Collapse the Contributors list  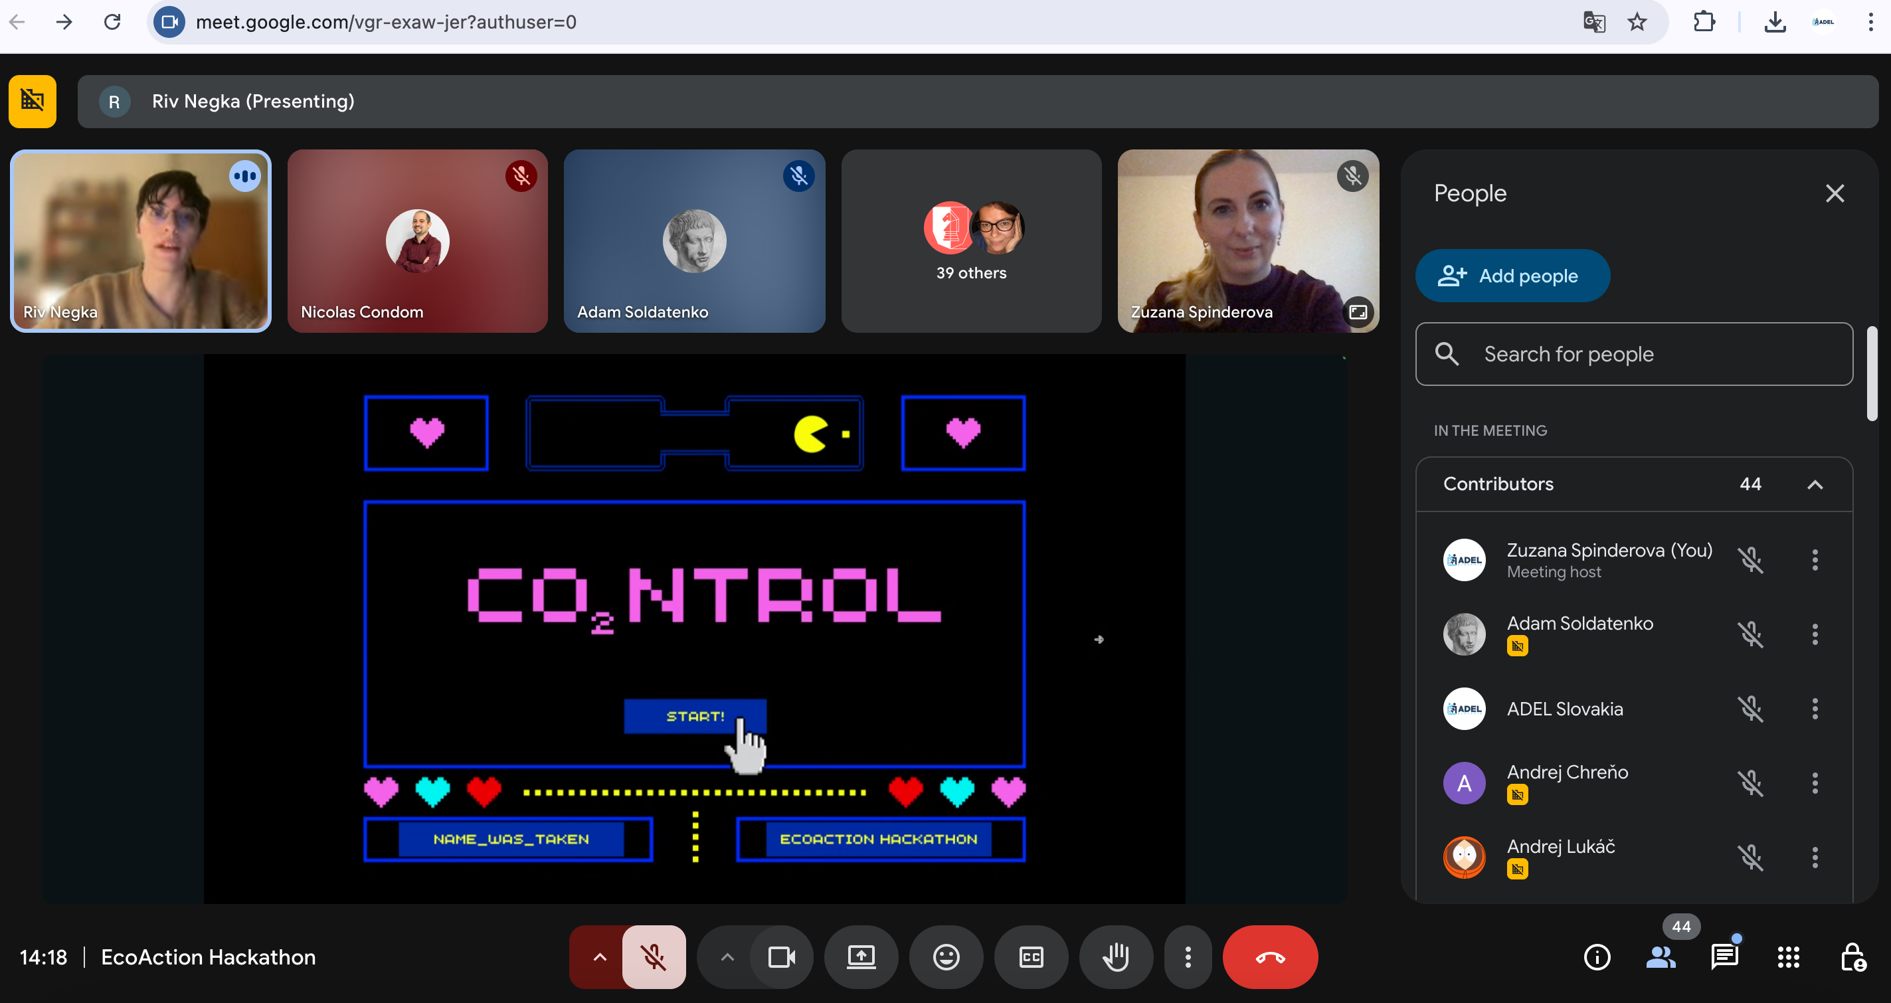coord(1815,485)
